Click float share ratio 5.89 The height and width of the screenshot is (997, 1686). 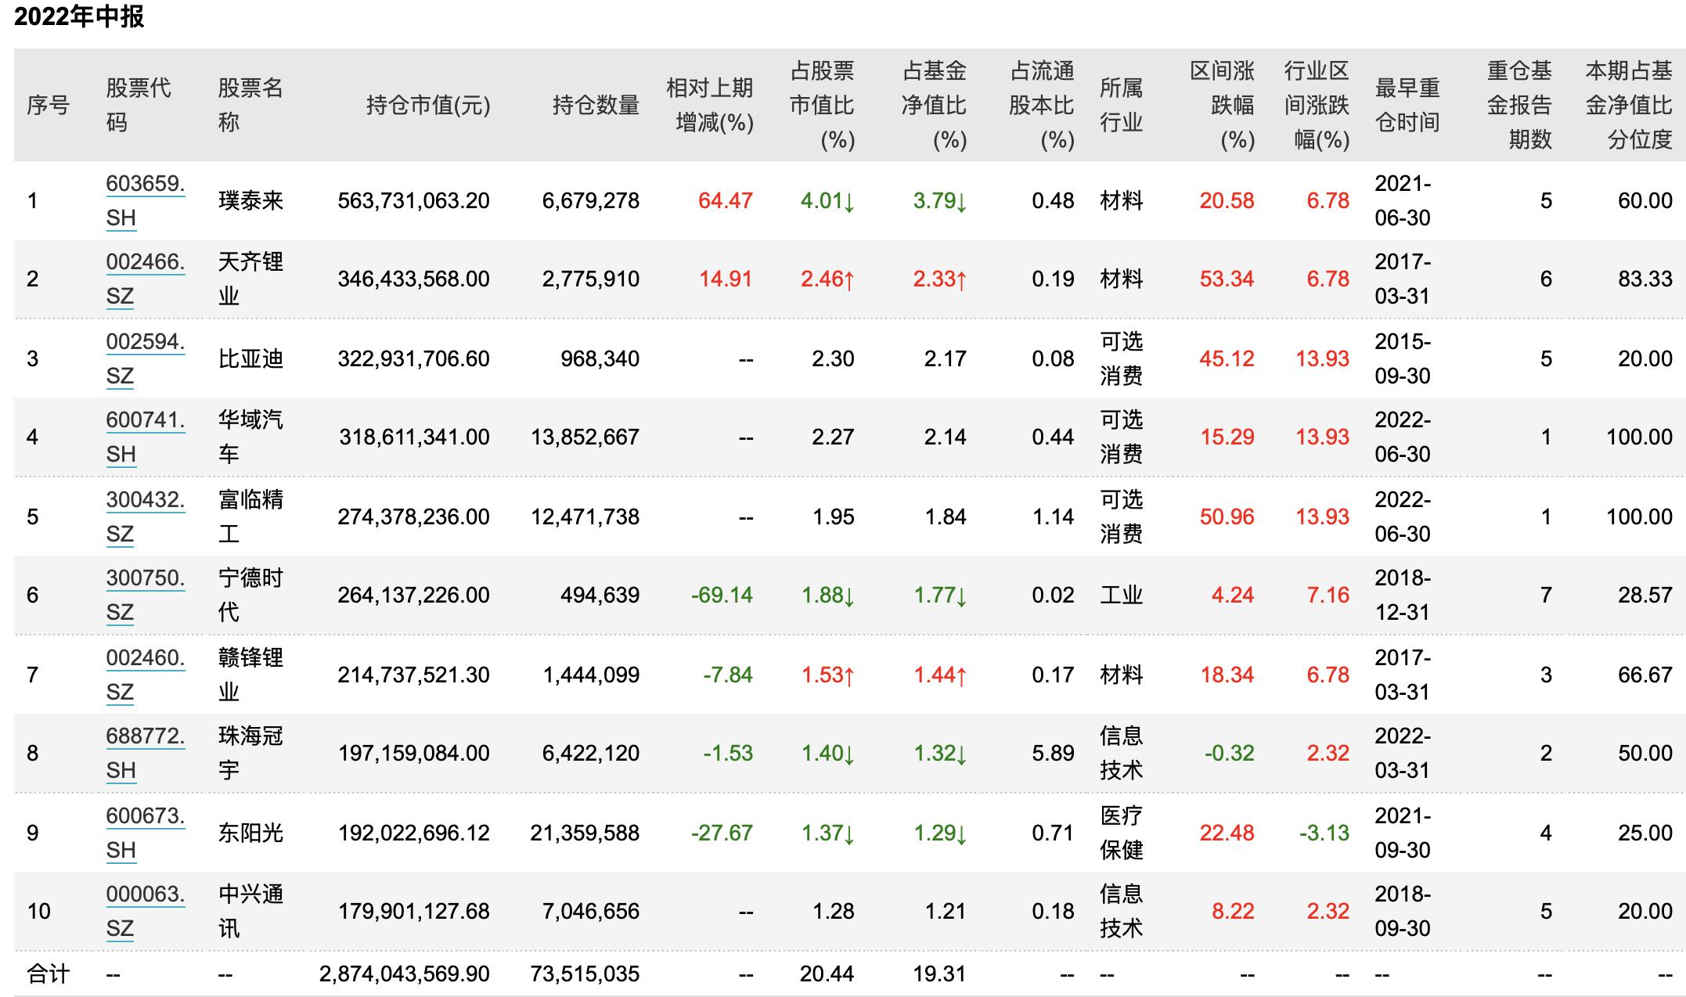click(x=1053, y=754)
